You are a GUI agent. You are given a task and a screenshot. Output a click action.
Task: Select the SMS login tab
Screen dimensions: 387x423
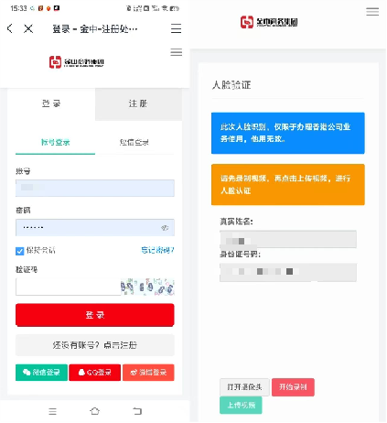134,143
